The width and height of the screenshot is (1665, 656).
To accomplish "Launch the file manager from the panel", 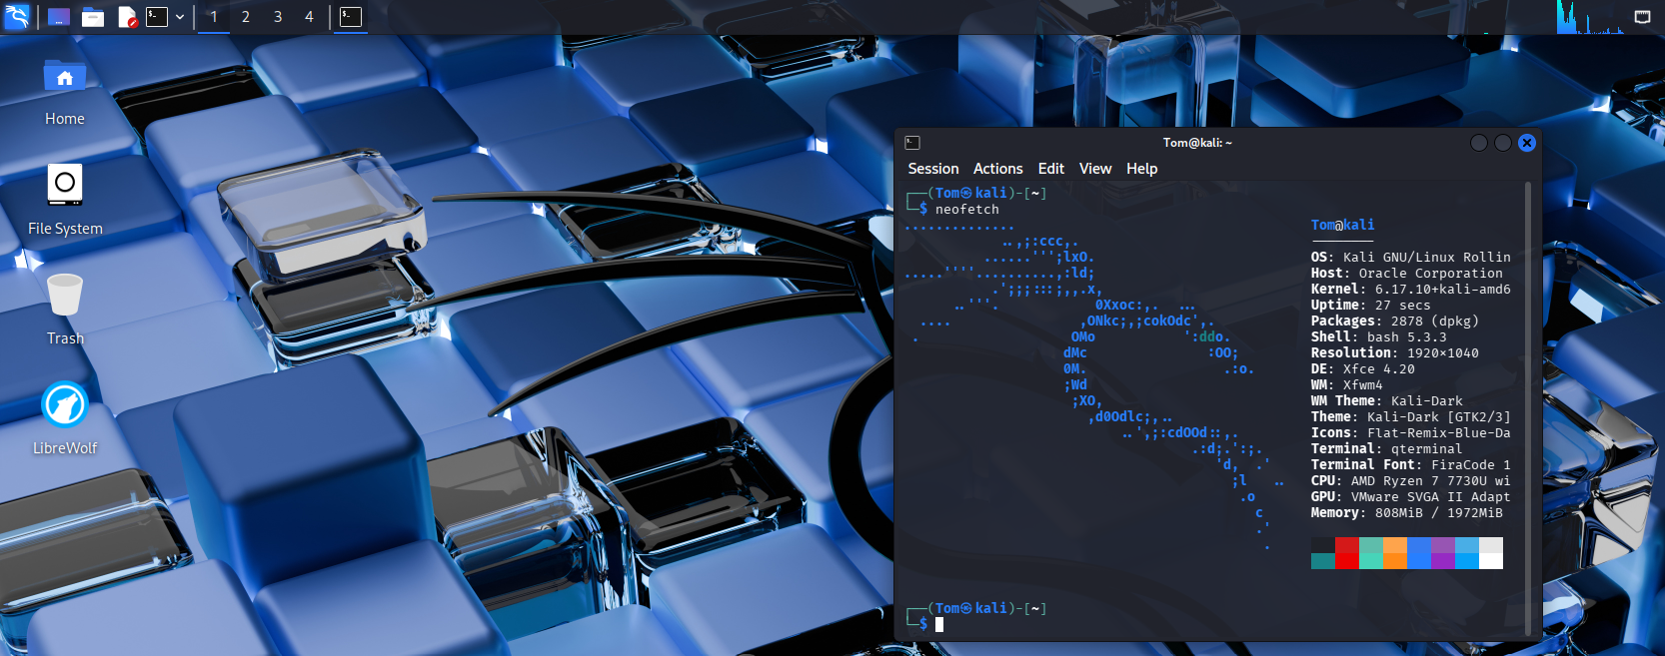I will click(x=93, y=17).
